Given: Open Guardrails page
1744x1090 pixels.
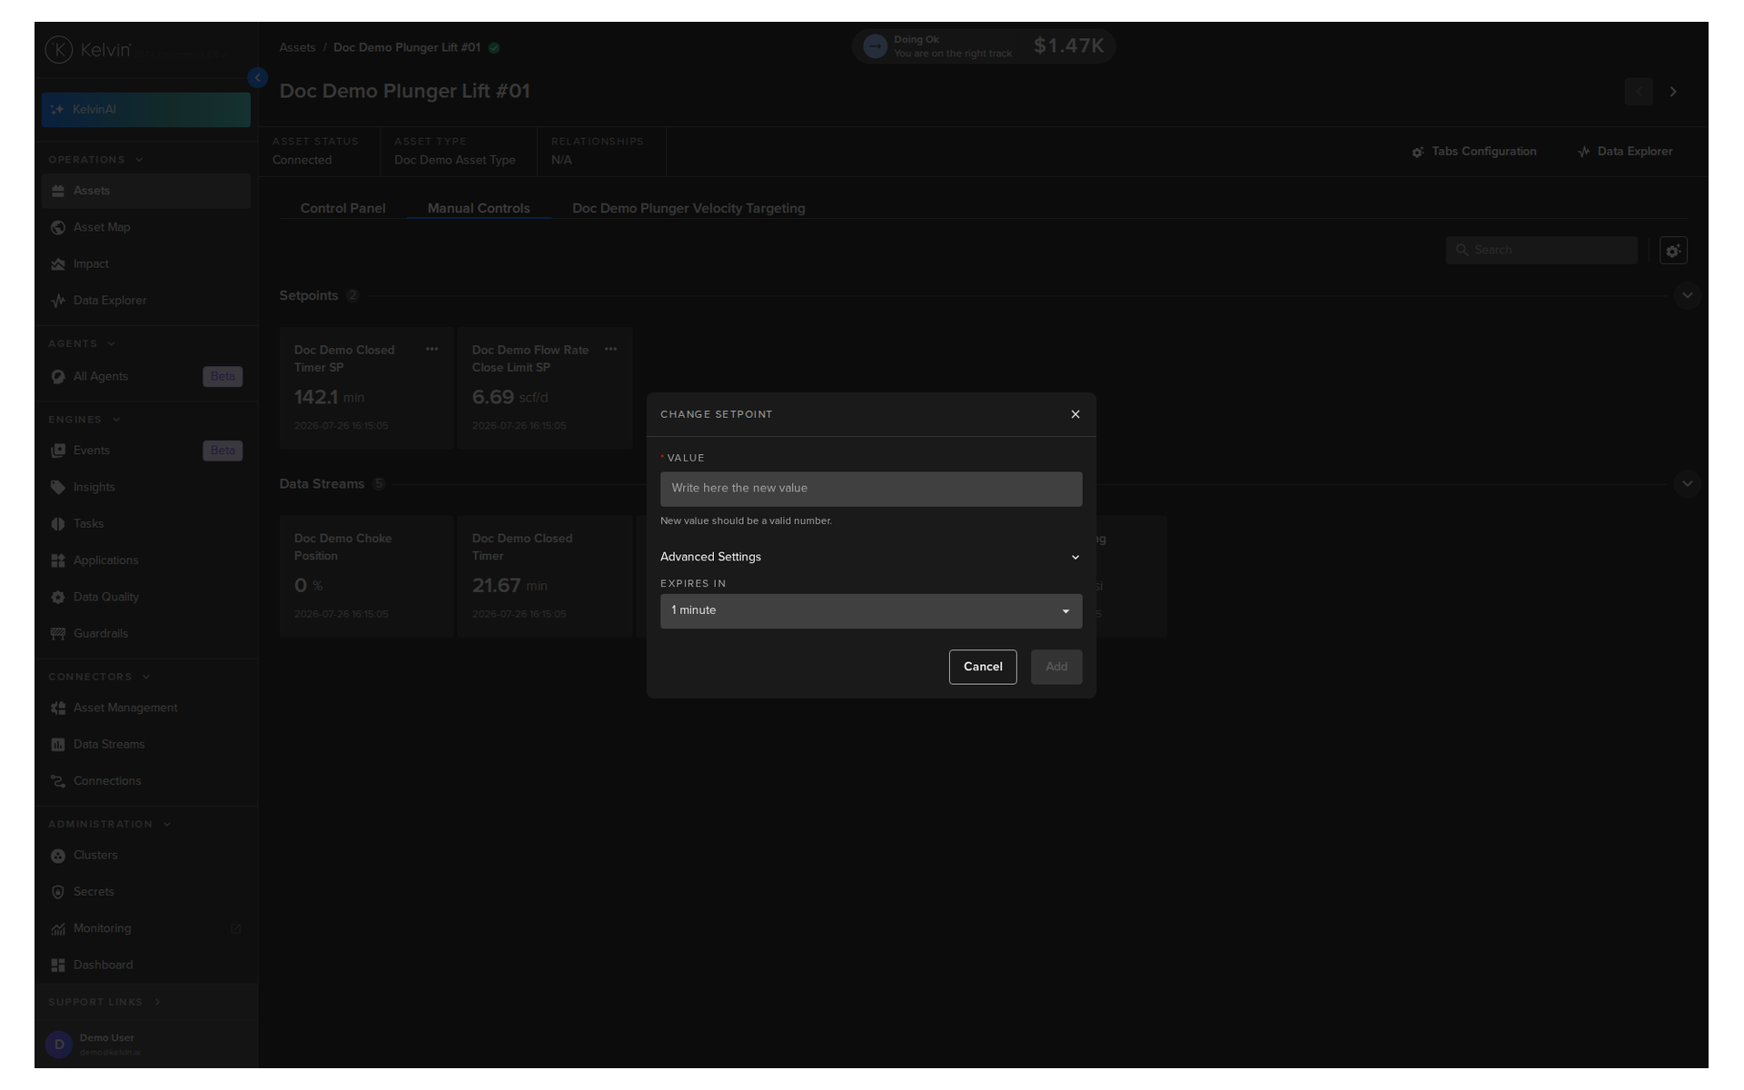Looking at the screenshot, I should (x=145, y=634).
